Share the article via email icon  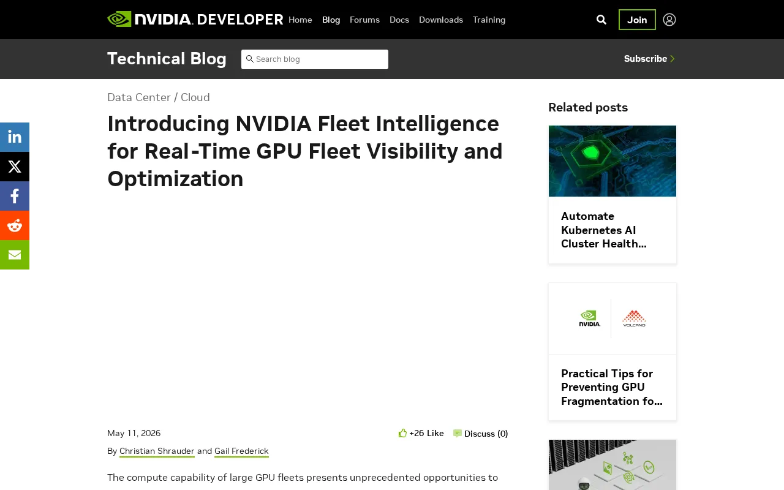point(15,255)
